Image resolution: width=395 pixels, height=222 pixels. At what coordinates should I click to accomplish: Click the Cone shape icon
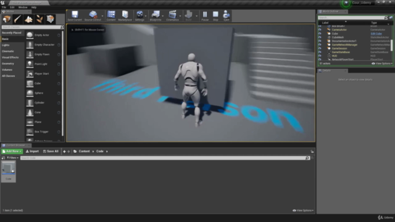point(30,112)
